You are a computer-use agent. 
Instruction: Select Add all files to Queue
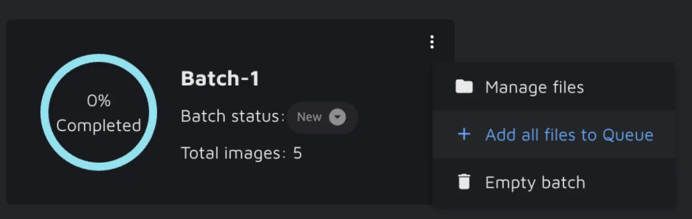pyautogui.click(x=554, y=135)
